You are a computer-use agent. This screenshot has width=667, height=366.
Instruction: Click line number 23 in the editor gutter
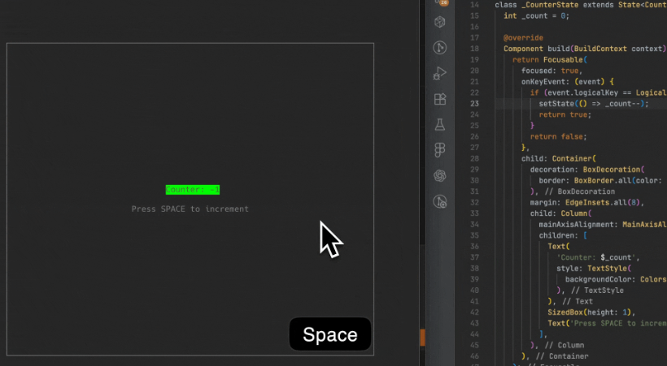474,104
